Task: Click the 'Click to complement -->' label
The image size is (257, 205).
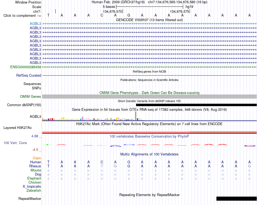Action: pyautogui.click(x=22, y=16)
